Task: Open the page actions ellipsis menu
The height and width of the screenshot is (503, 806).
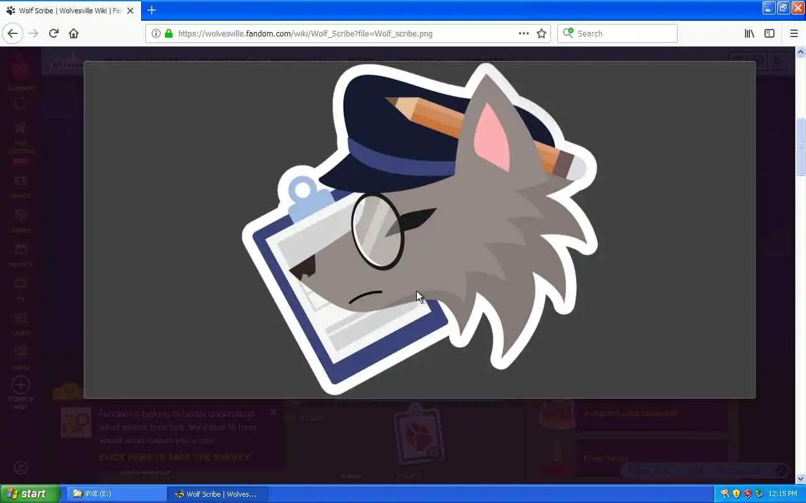Action: click(524, 33)
